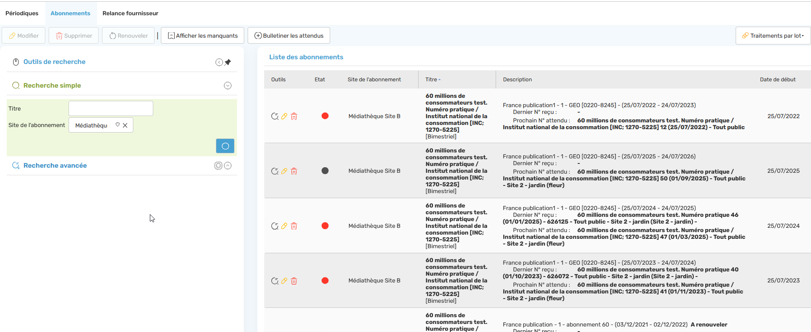Viewport: 811px width, 332px height.
Task: Click the Site de l'abonnement column header
Action: pyautogui.click(x=374, y=80)
